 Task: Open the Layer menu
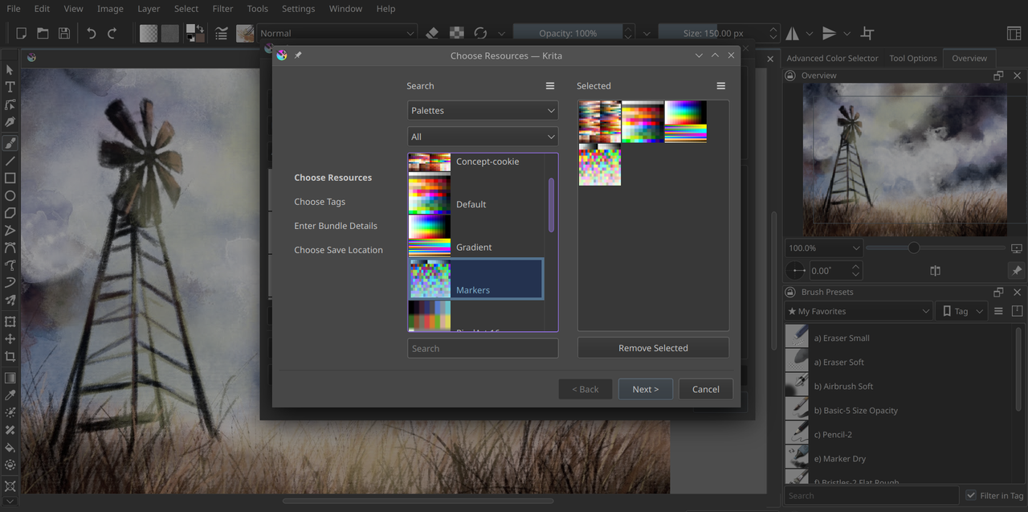(x=149, y=9)
